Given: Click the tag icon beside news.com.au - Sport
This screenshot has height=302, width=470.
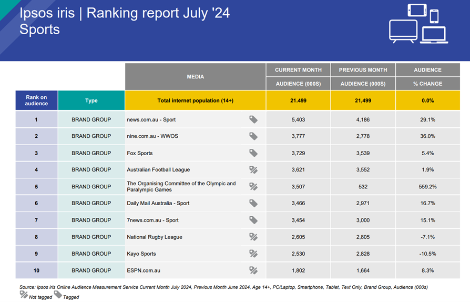Looking at the screenshot, I should 253,119.
